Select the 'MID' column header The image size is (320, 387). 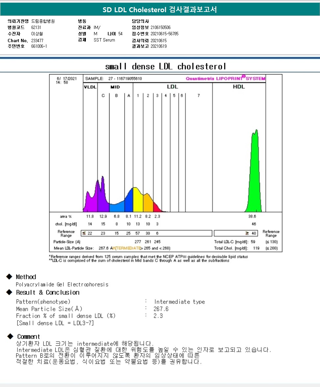[115, 87]
